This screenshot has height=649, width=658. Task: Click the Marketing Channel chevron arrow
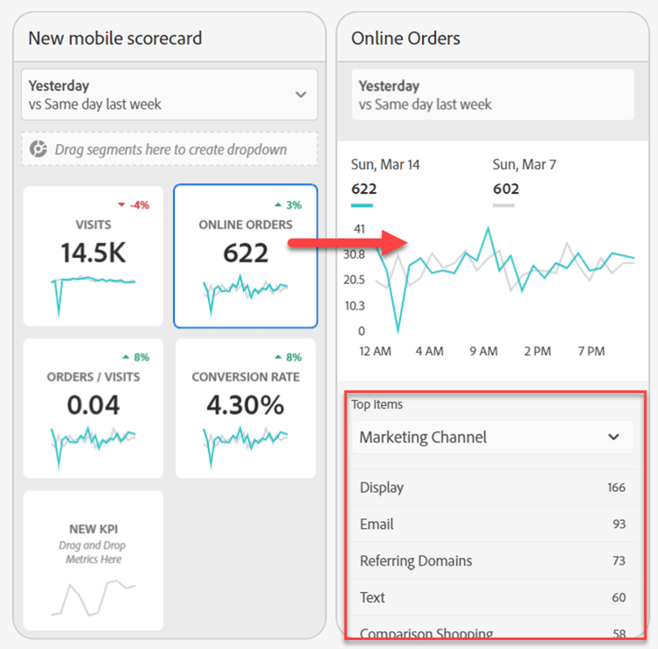613,437
